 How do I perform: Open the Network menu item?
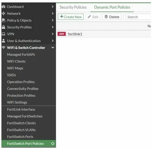point(29,13)
